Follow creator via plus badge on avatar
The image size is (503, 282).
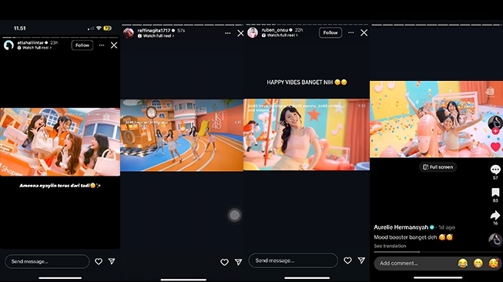[495, 130]
